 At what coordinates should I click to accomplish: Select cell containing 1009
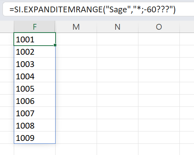point(35,138)
